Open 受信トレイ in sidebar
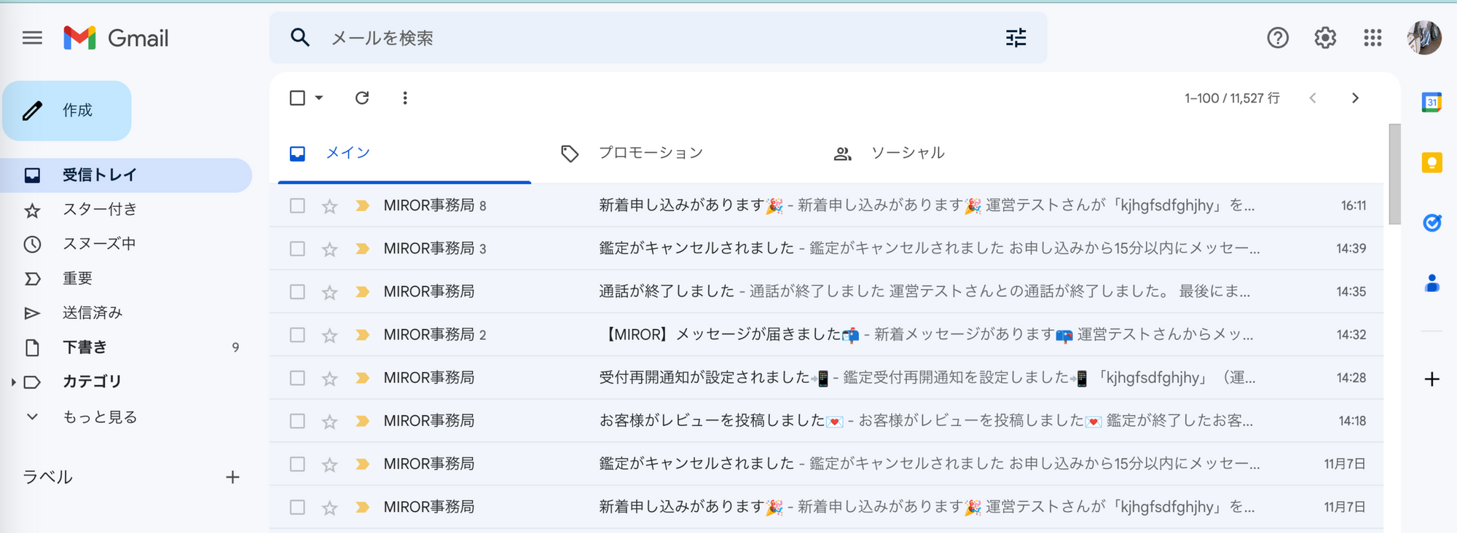1457x533 pixels. pyautogui.click(x=126, y=175)
